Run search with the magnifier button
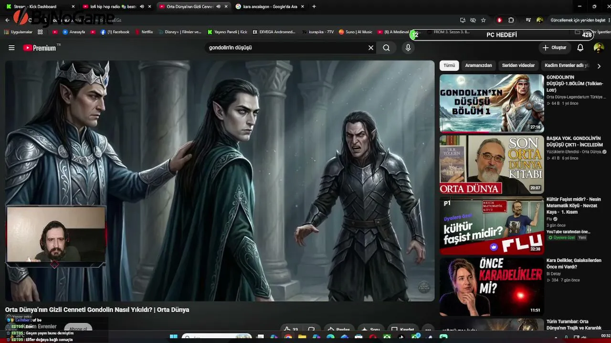The height and width of the screenshot is (343, 611). pyautogui.click(x=386, y=48)
